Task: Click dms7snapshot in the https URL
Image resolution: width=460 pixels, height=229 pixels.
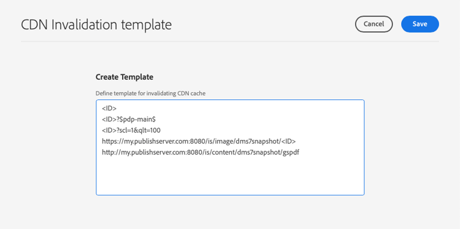Action: (260, 141)
